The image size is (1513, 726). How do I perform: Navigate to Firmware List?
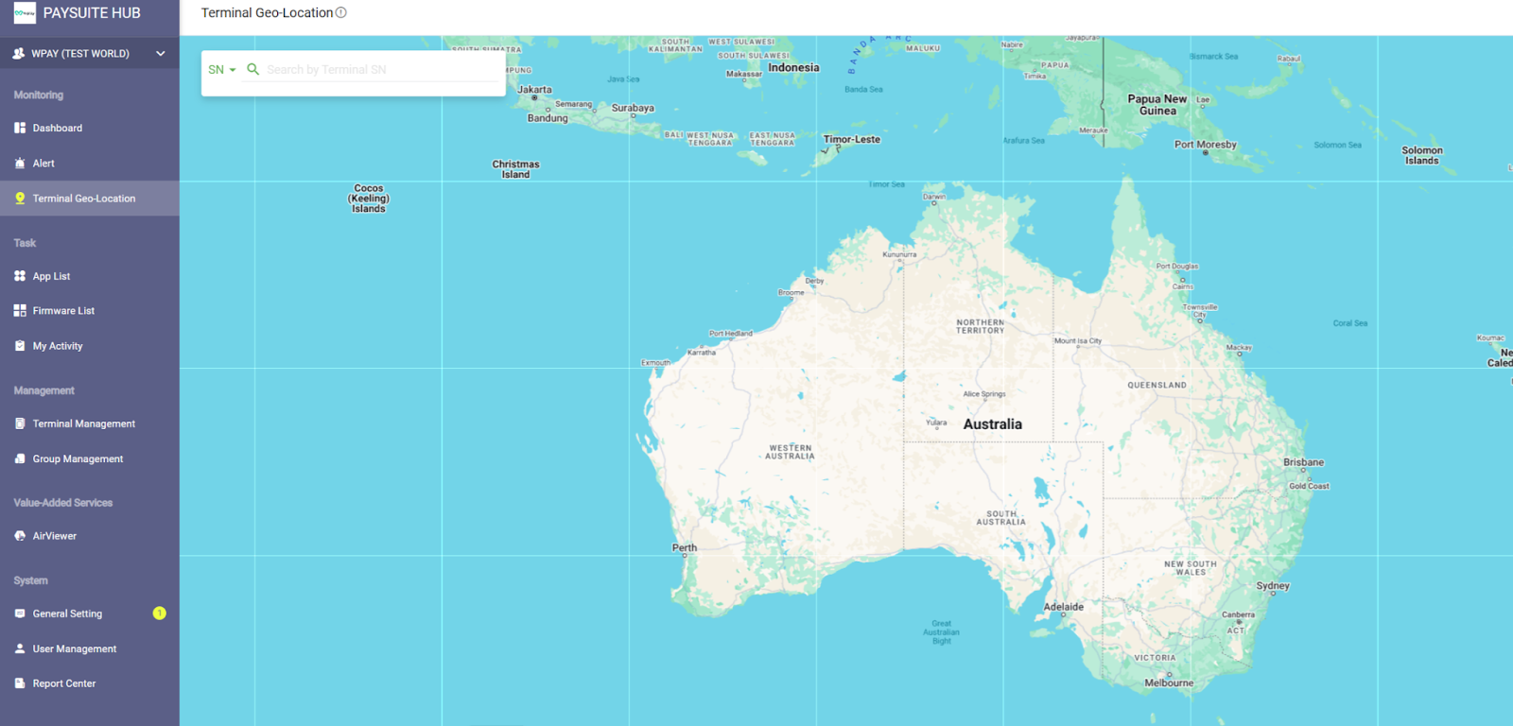(90, 310)
